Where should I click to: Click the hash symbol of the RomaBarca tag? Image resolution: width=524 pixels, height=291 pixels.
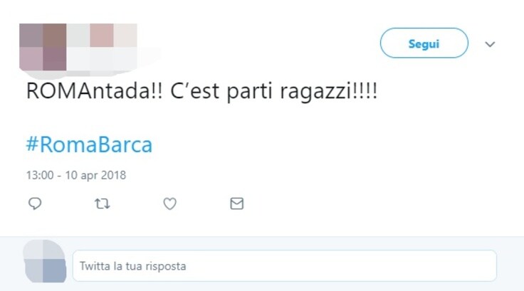coord(33,144)
